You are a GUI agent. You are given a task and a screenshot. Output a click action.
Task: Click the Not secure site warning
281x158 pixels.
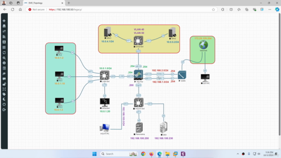point(36,10)
